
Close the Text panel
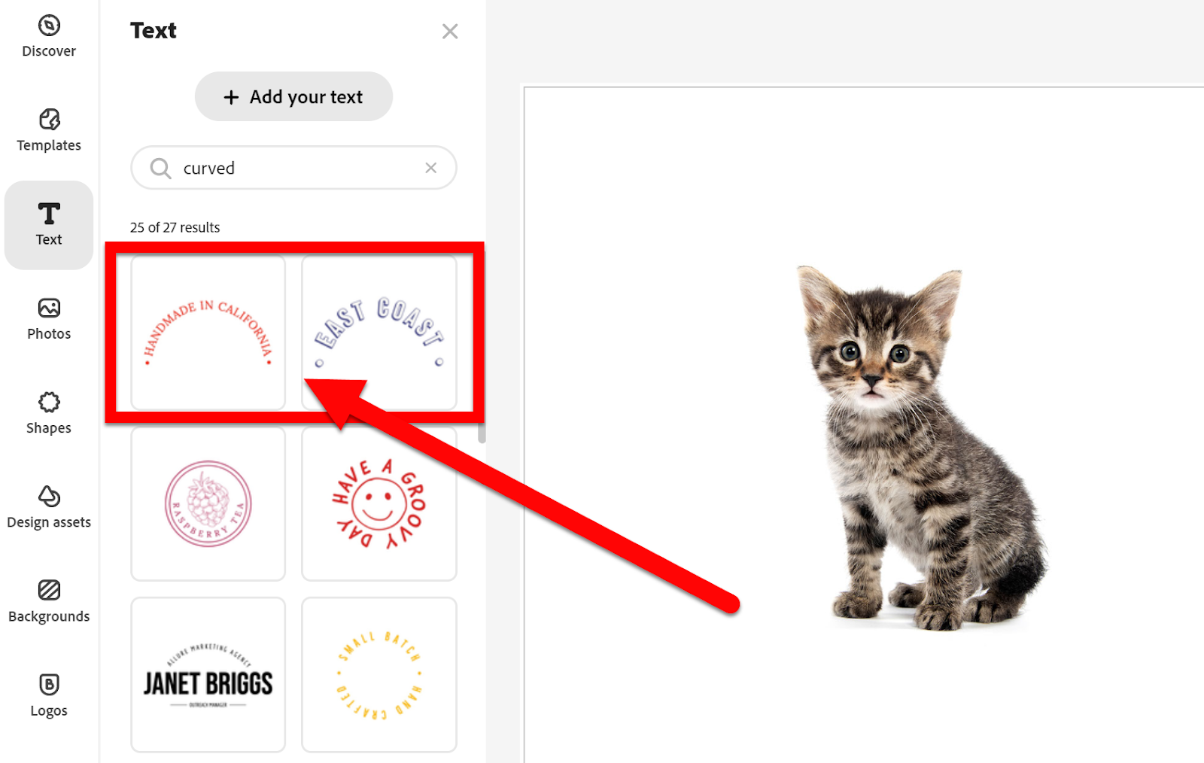click(x=450, y=32)
